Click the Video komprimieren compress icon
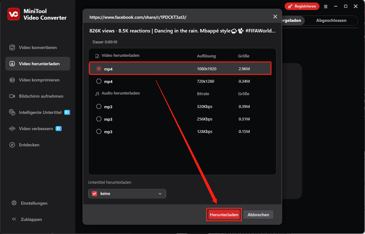365x234 pixels. [12, 80]
